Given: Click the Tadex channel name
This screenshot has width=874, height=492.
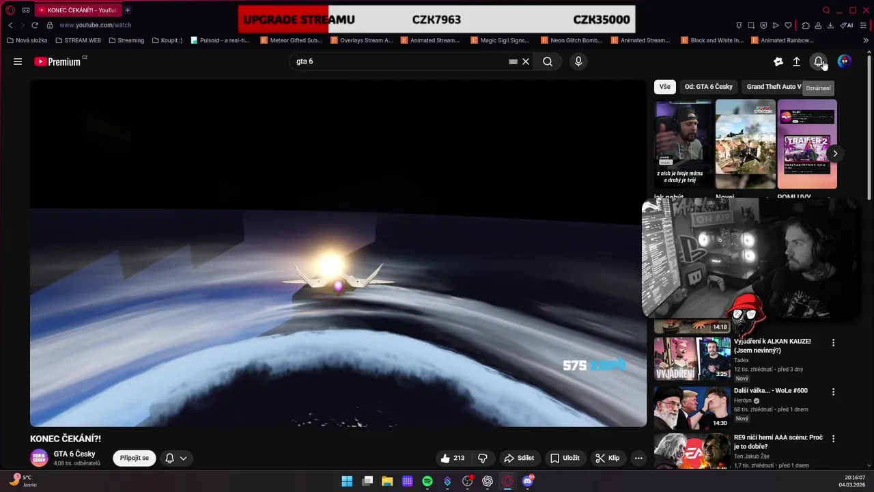Looking at the screenshot, I should pyautogui.click(x=742, y=360).
